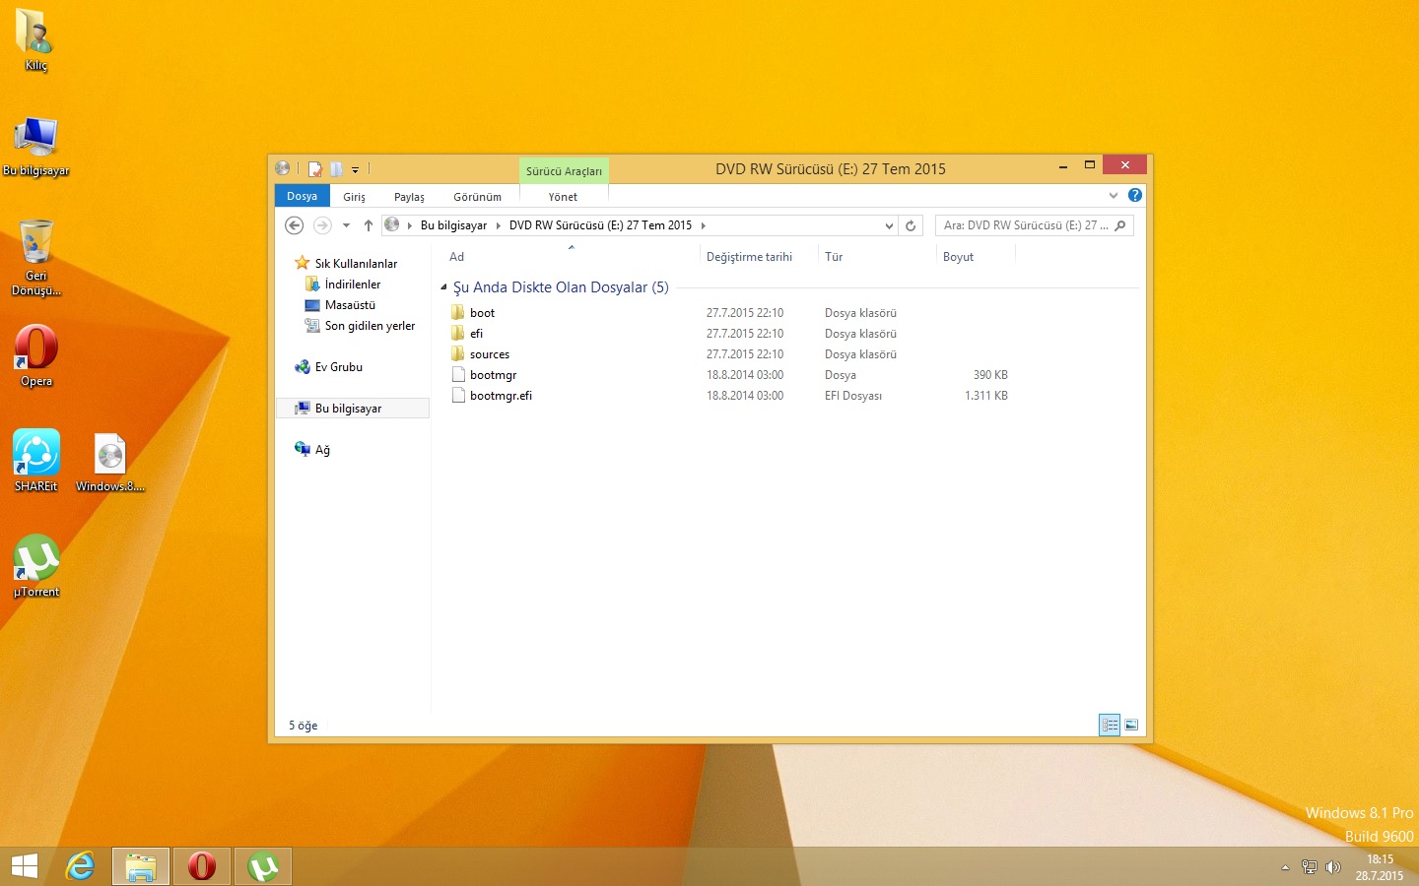Open the quick access toolbar customize dropdown
Viewport: 1419px width, 886px height.
tap(355, 170)
